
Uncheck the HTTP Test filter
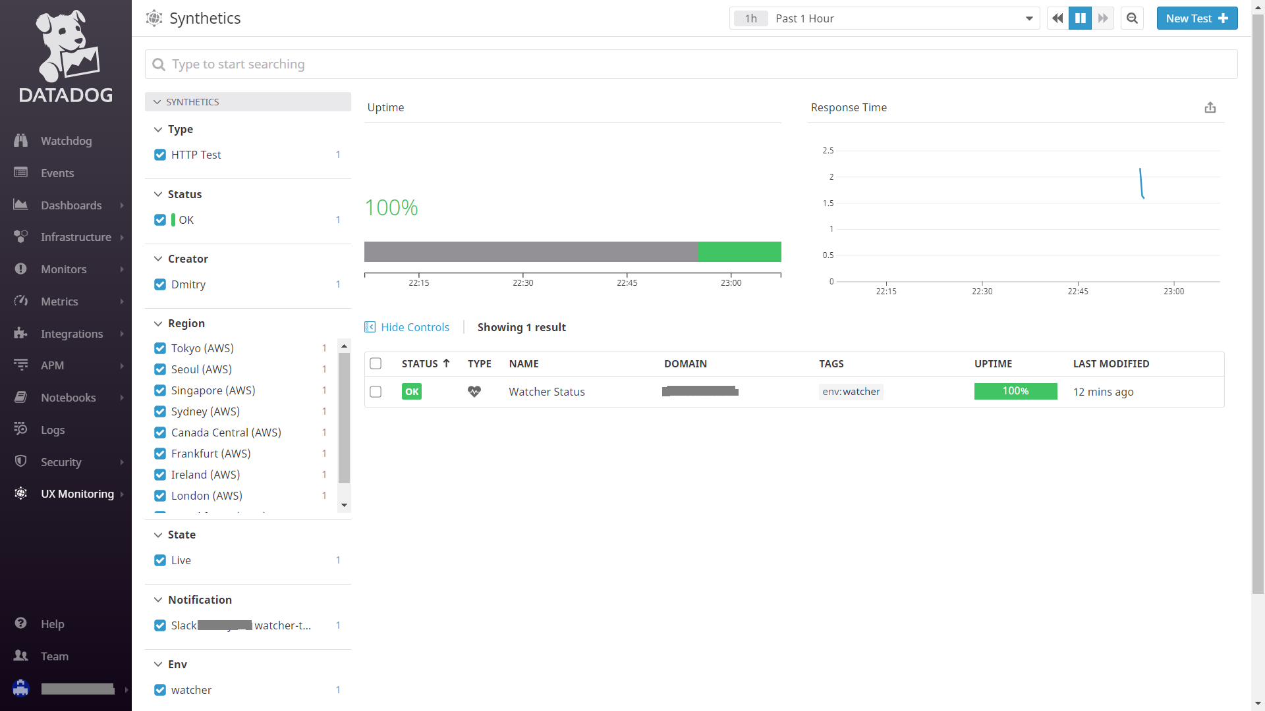(x=160, y=155)
